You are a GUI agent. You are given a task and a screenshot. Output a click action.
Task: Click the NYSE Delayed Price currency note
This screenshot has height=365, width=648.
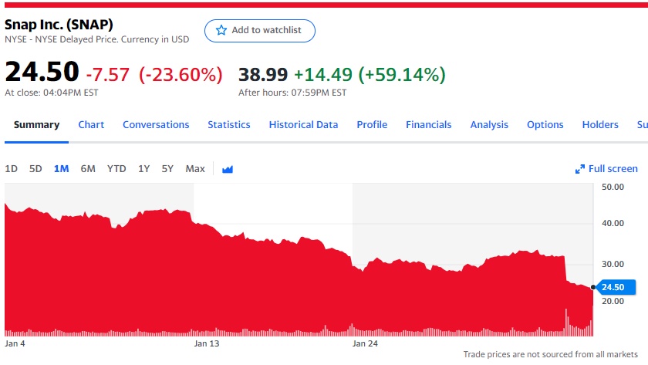(96, 39)
